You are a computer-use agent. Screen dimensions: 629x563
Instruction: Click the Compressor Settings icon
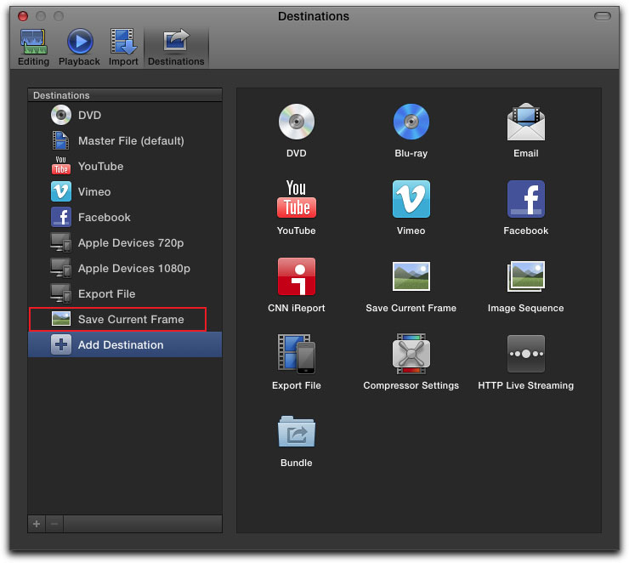(x=411, y=354)
